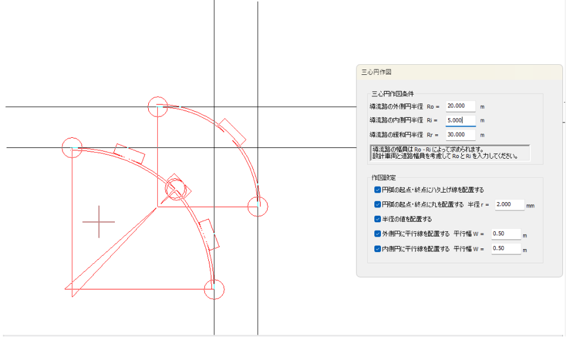Select the leftmost red circle marker on the arc
This screenshot has height=337, width=569.
tap(73, 147)
